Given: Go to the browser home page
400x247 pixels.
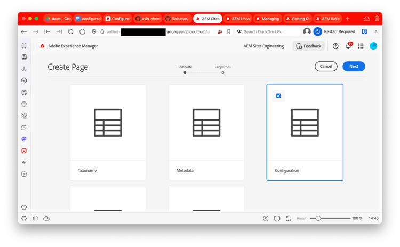Looking at the screenshot, I should coord(82,31).
